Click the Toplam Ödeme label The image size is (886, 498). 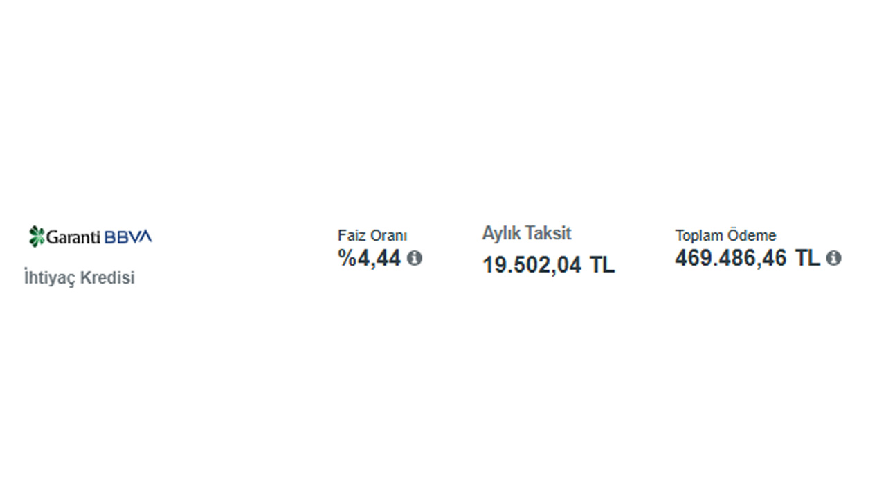coord(725,235)
